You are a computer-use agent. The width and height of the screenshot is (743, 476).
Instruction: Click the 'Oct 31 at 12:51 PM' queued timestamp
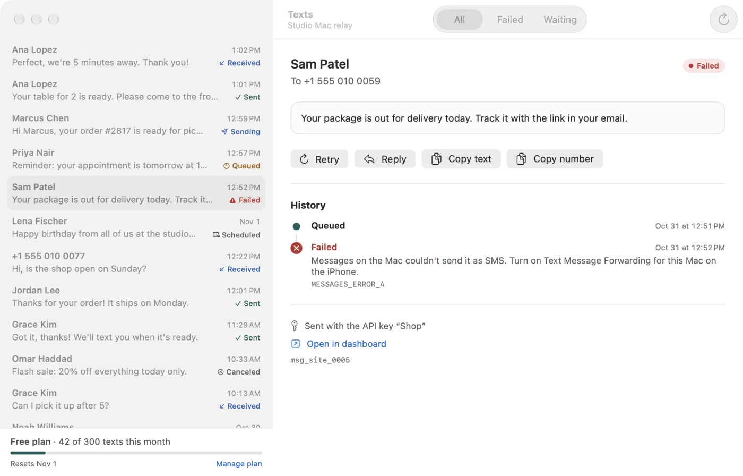[690, 226]
